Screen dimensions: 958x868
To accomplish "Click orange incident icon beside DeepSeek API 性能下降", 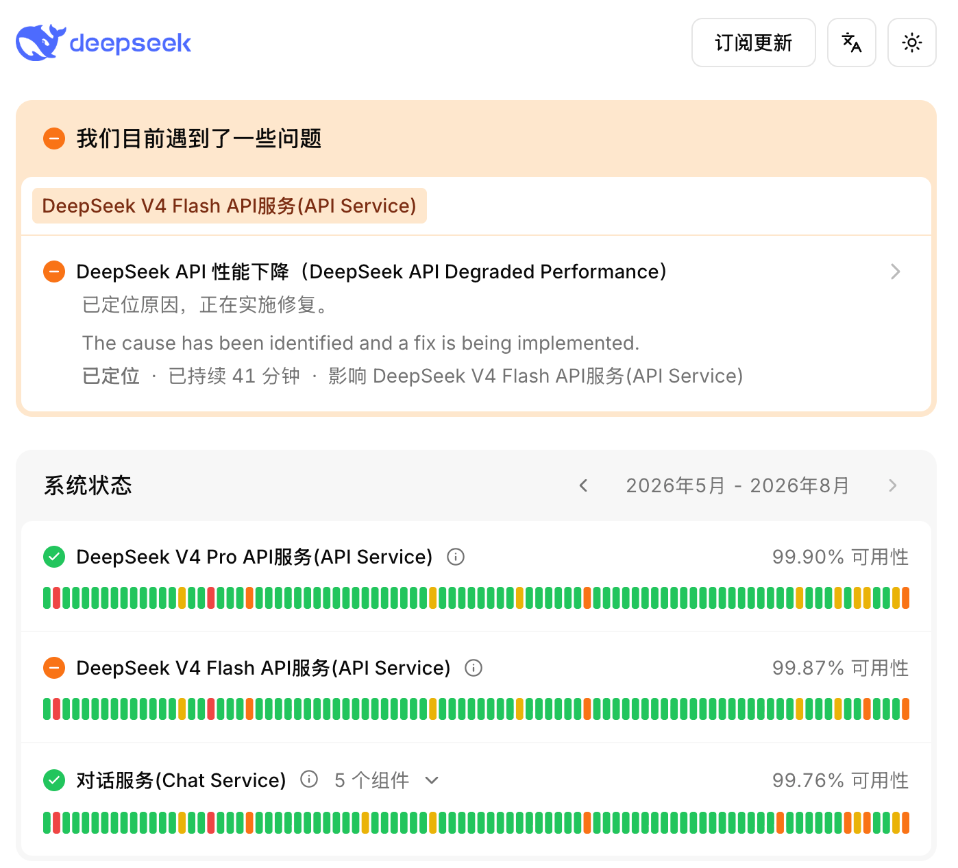I will (x=54, y=272).
